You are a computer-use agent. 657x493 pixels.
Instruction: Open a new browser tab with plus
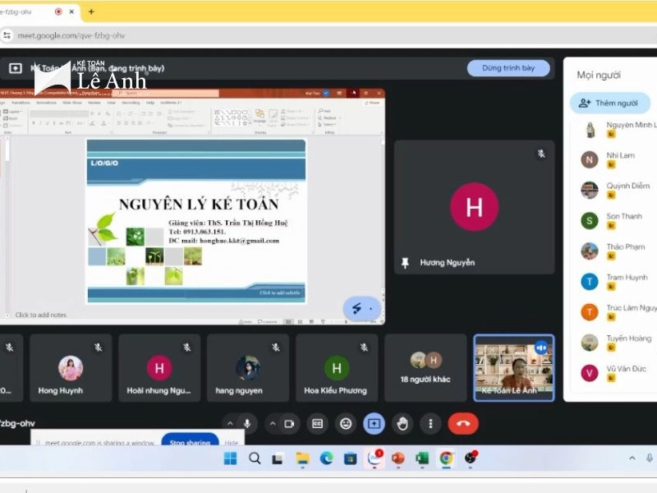click(x=91, y=12)
